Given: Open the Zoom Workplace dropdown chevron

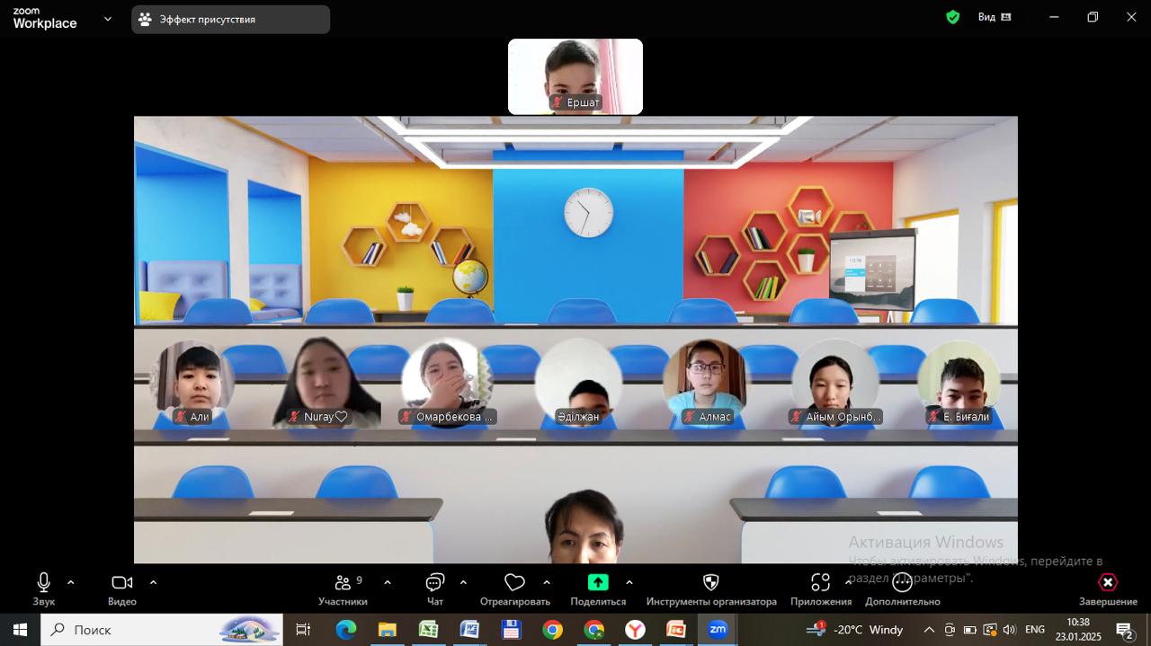Looking at the screenshot, I should pos(108,18).
